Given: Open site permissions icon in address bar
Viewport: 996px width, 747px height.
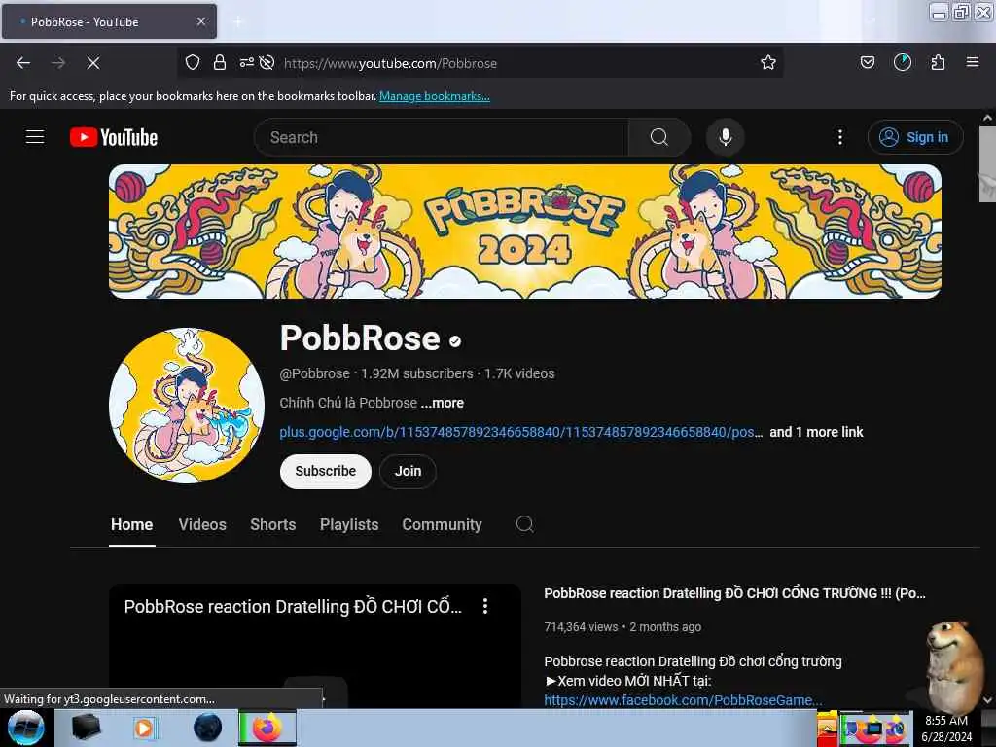Looking at the screenshot, I should coord(246,62).
